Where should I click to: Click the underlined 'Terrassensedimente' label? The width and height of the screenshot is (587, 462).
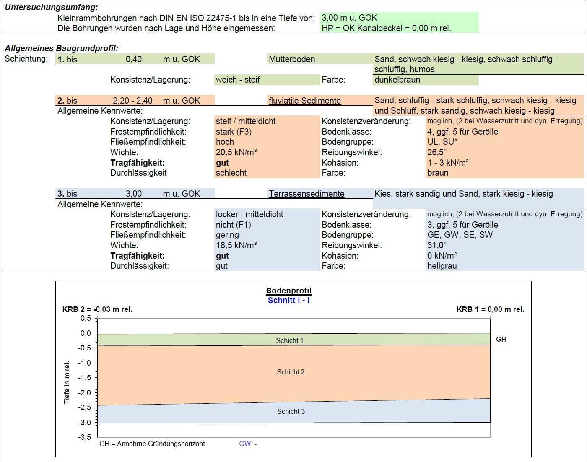tap(306, 194)
